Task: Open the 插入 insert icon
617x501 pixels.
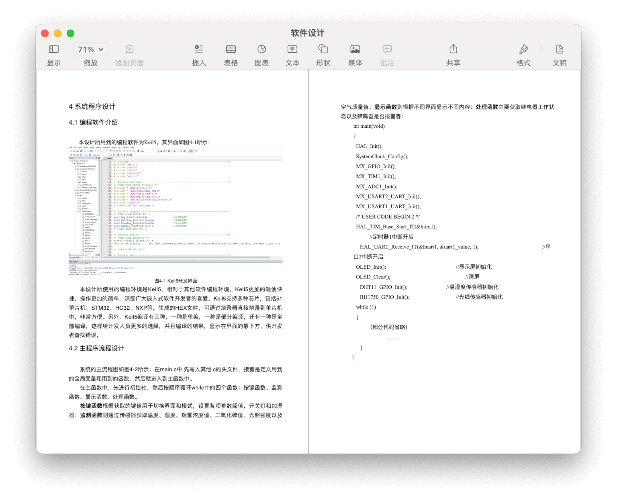Action: tap(199, 54)
